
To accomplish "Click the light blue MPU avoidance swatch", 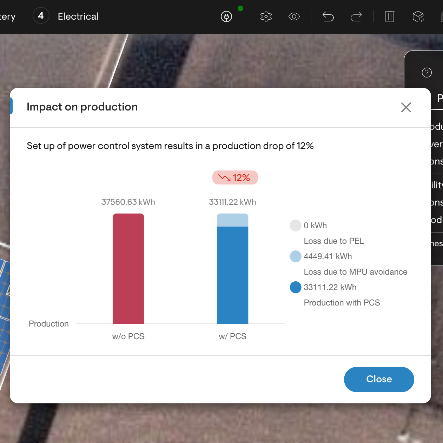I will click(x=296, y=256).
